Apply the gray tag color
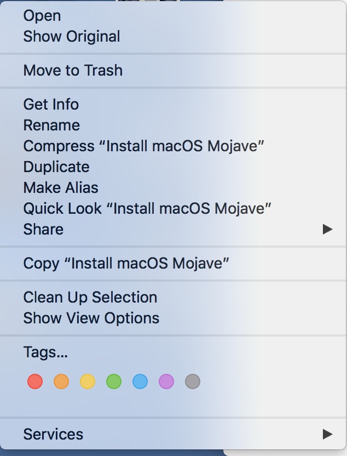Screen dimensions: 347x456 pos(193,381)
